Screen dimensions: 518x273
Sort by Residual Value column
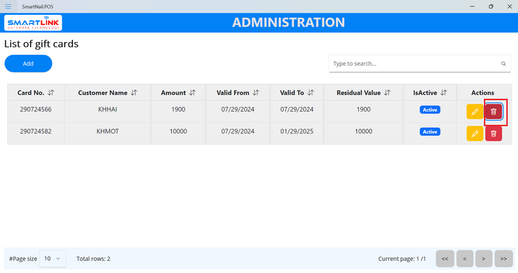(x=387, y=93)
